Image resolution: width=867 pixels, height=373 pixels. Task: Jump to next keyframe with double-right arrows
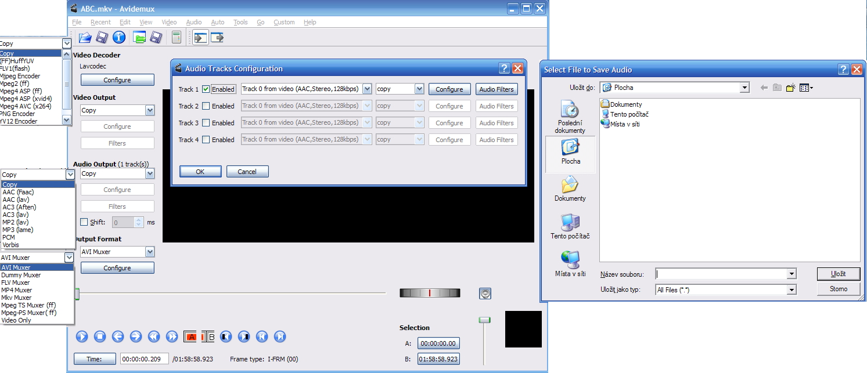click(172, 336)
